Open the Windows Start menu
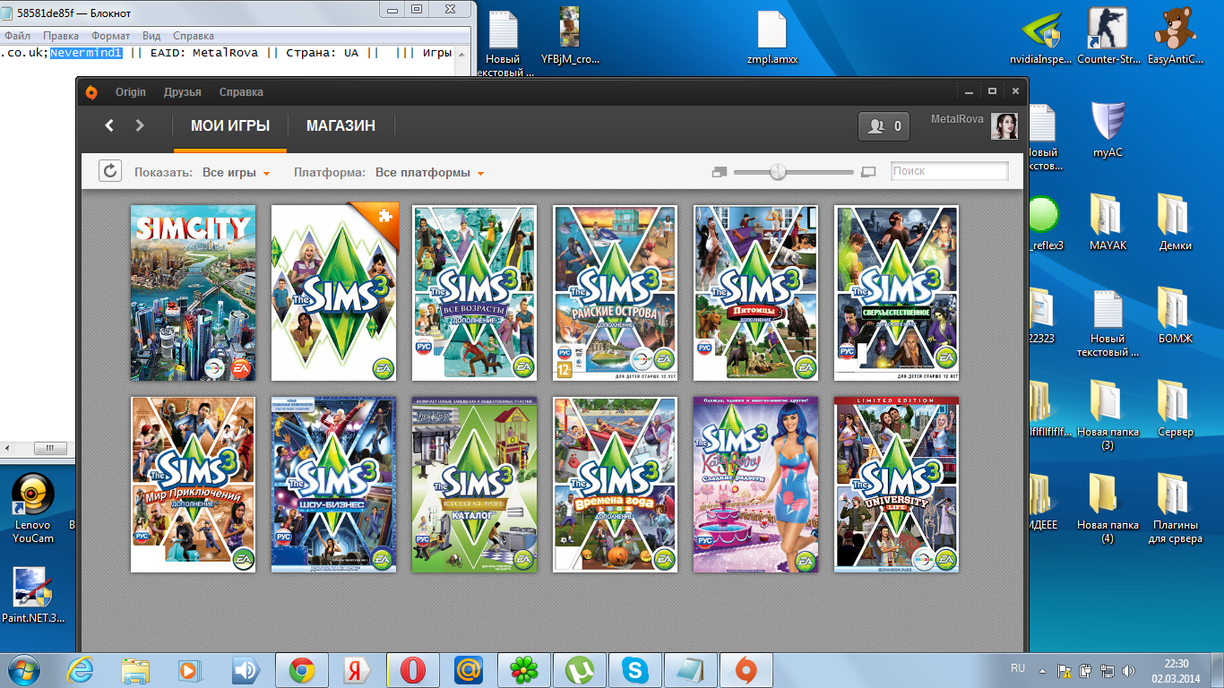 pos(24,669)
